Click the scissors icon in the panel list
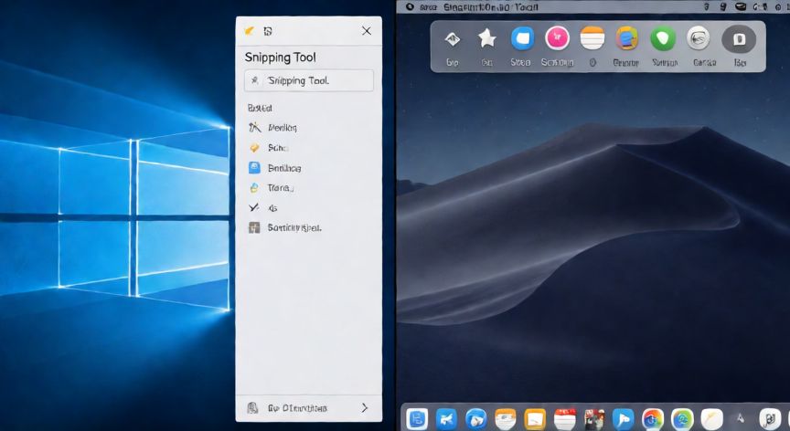The width and height of the screenshot is (790, 431). click(x=254, y=127)
